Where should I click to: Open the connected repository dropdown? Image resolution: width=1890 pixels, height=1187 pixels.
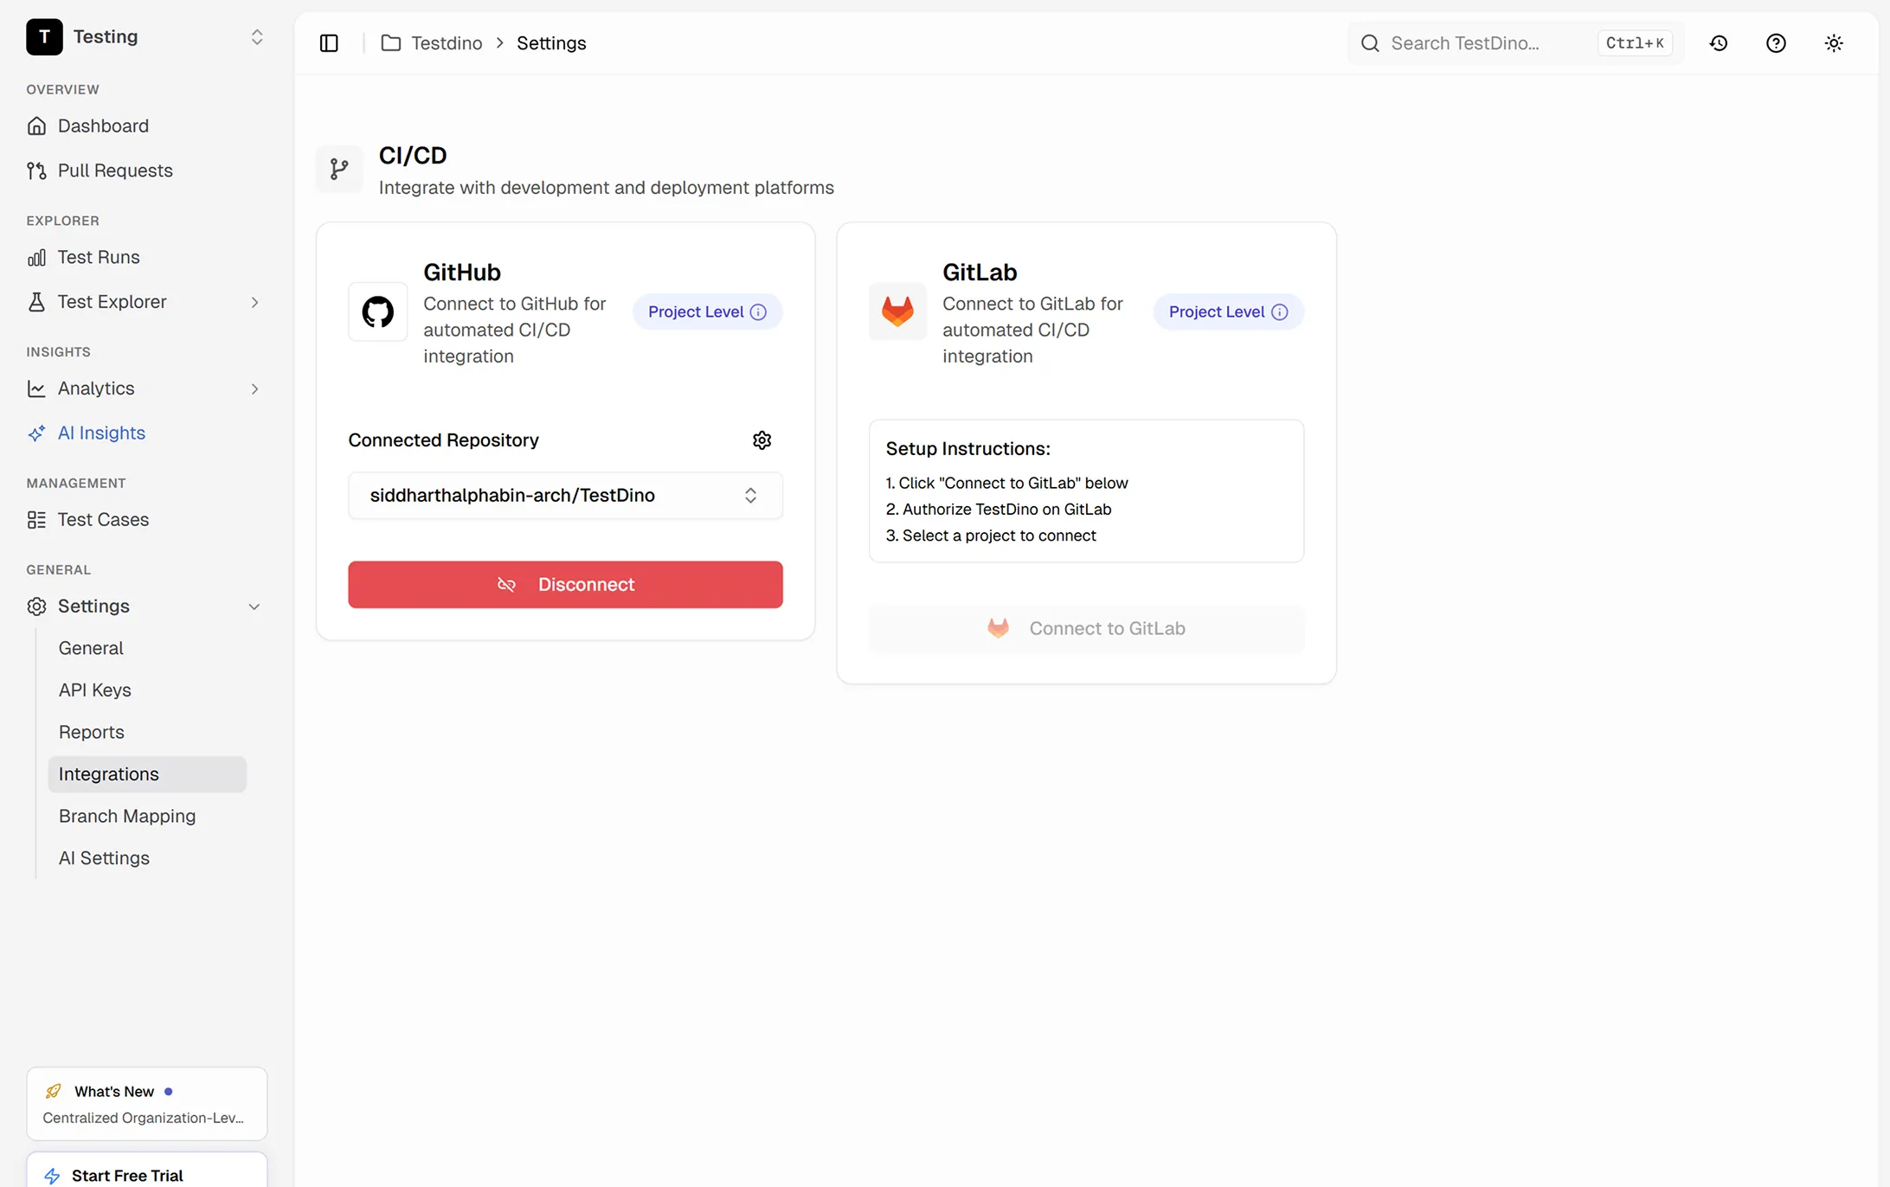pyautogui.click(x=565, y=496)
